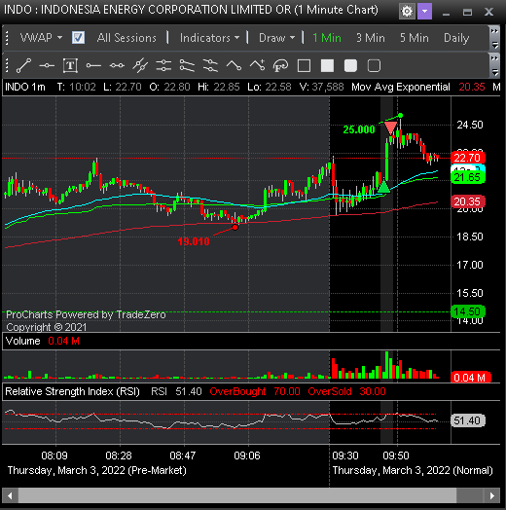Select the text annotation tool

pyautogui.click(x=70, y=66)
